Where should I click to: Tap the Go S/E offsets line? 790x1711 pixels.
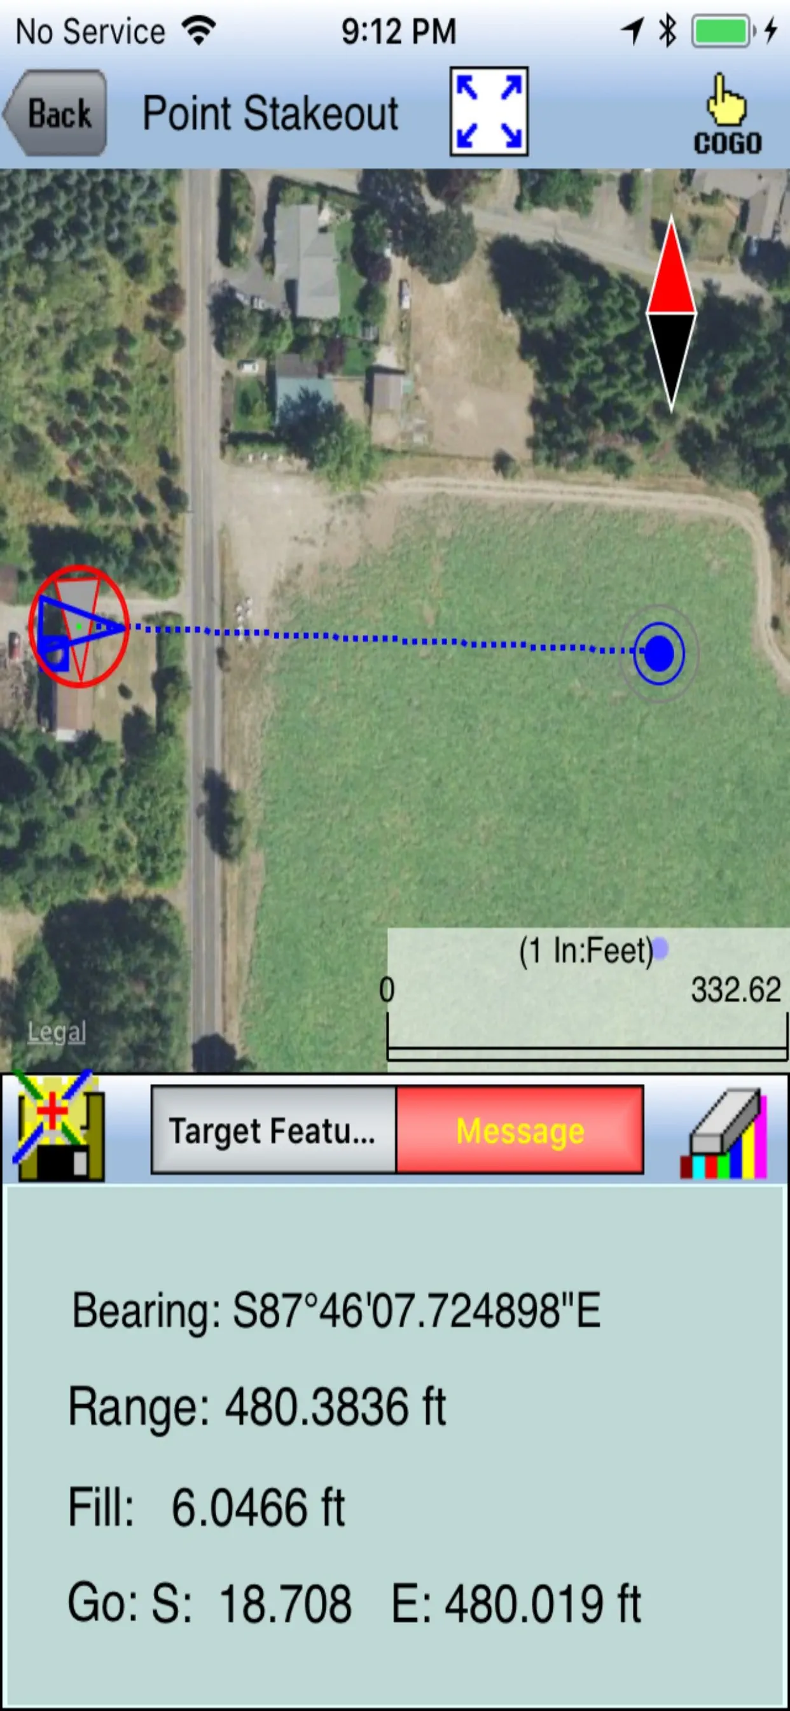pyautogui.click(x=354, y=1603)
